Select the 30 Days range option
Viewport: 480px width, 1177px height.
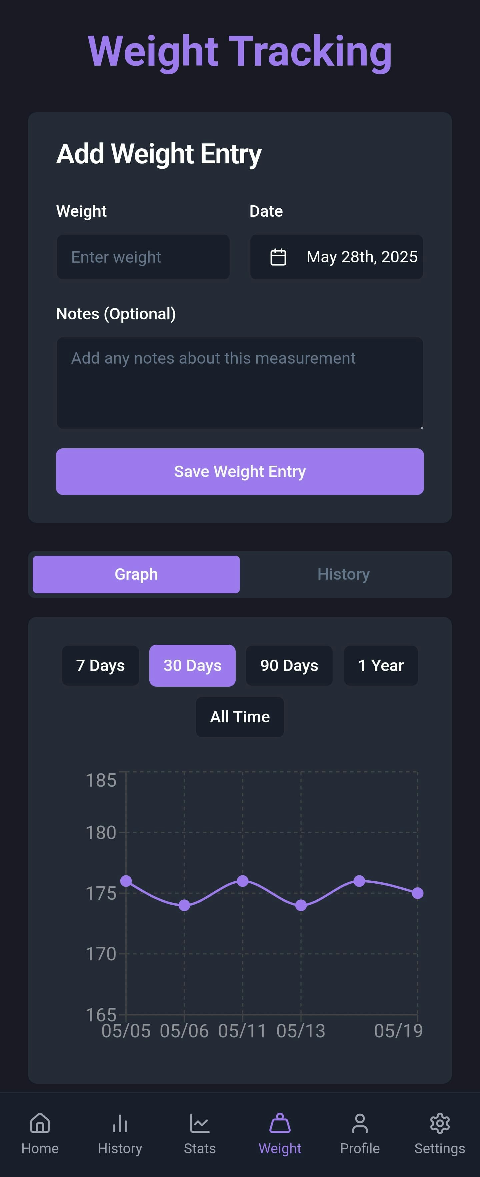(192, 665)
